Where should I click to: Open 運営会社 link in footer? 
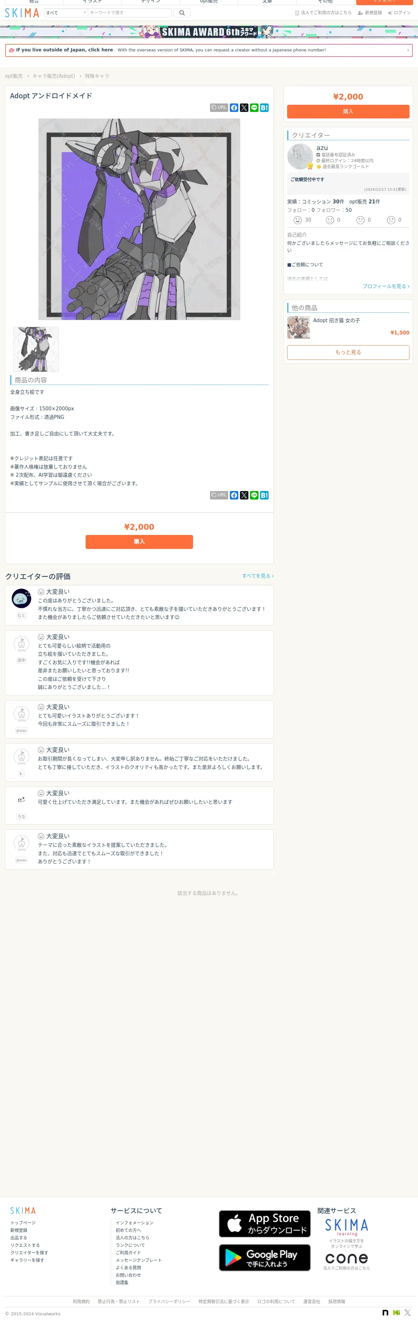pyautogui.click(x=312, y=1302)
